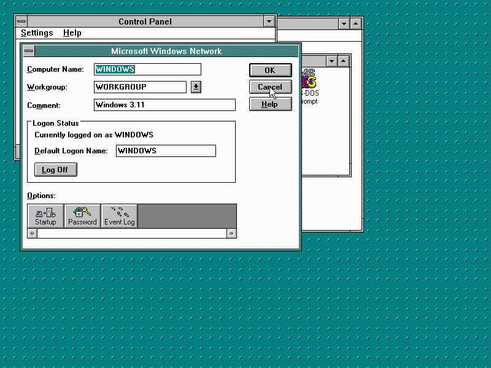Open the Help menu in Control Panel
The width and height of the screenshot is (491, 368).
click(x=72, y=33)
